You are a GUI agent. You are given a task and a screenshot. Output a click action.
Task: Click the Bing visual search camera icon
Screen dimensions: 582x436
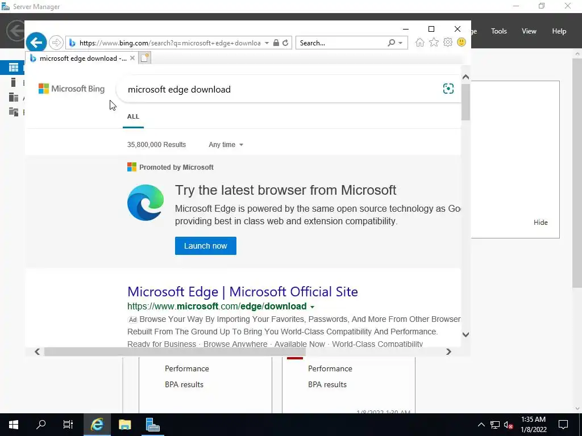pyautogui.click(x=448, y=89)
